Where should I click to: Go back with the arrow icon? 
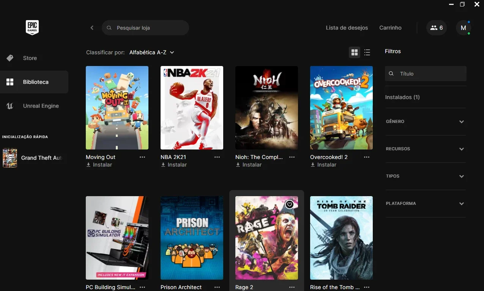(x=92, y=28)
